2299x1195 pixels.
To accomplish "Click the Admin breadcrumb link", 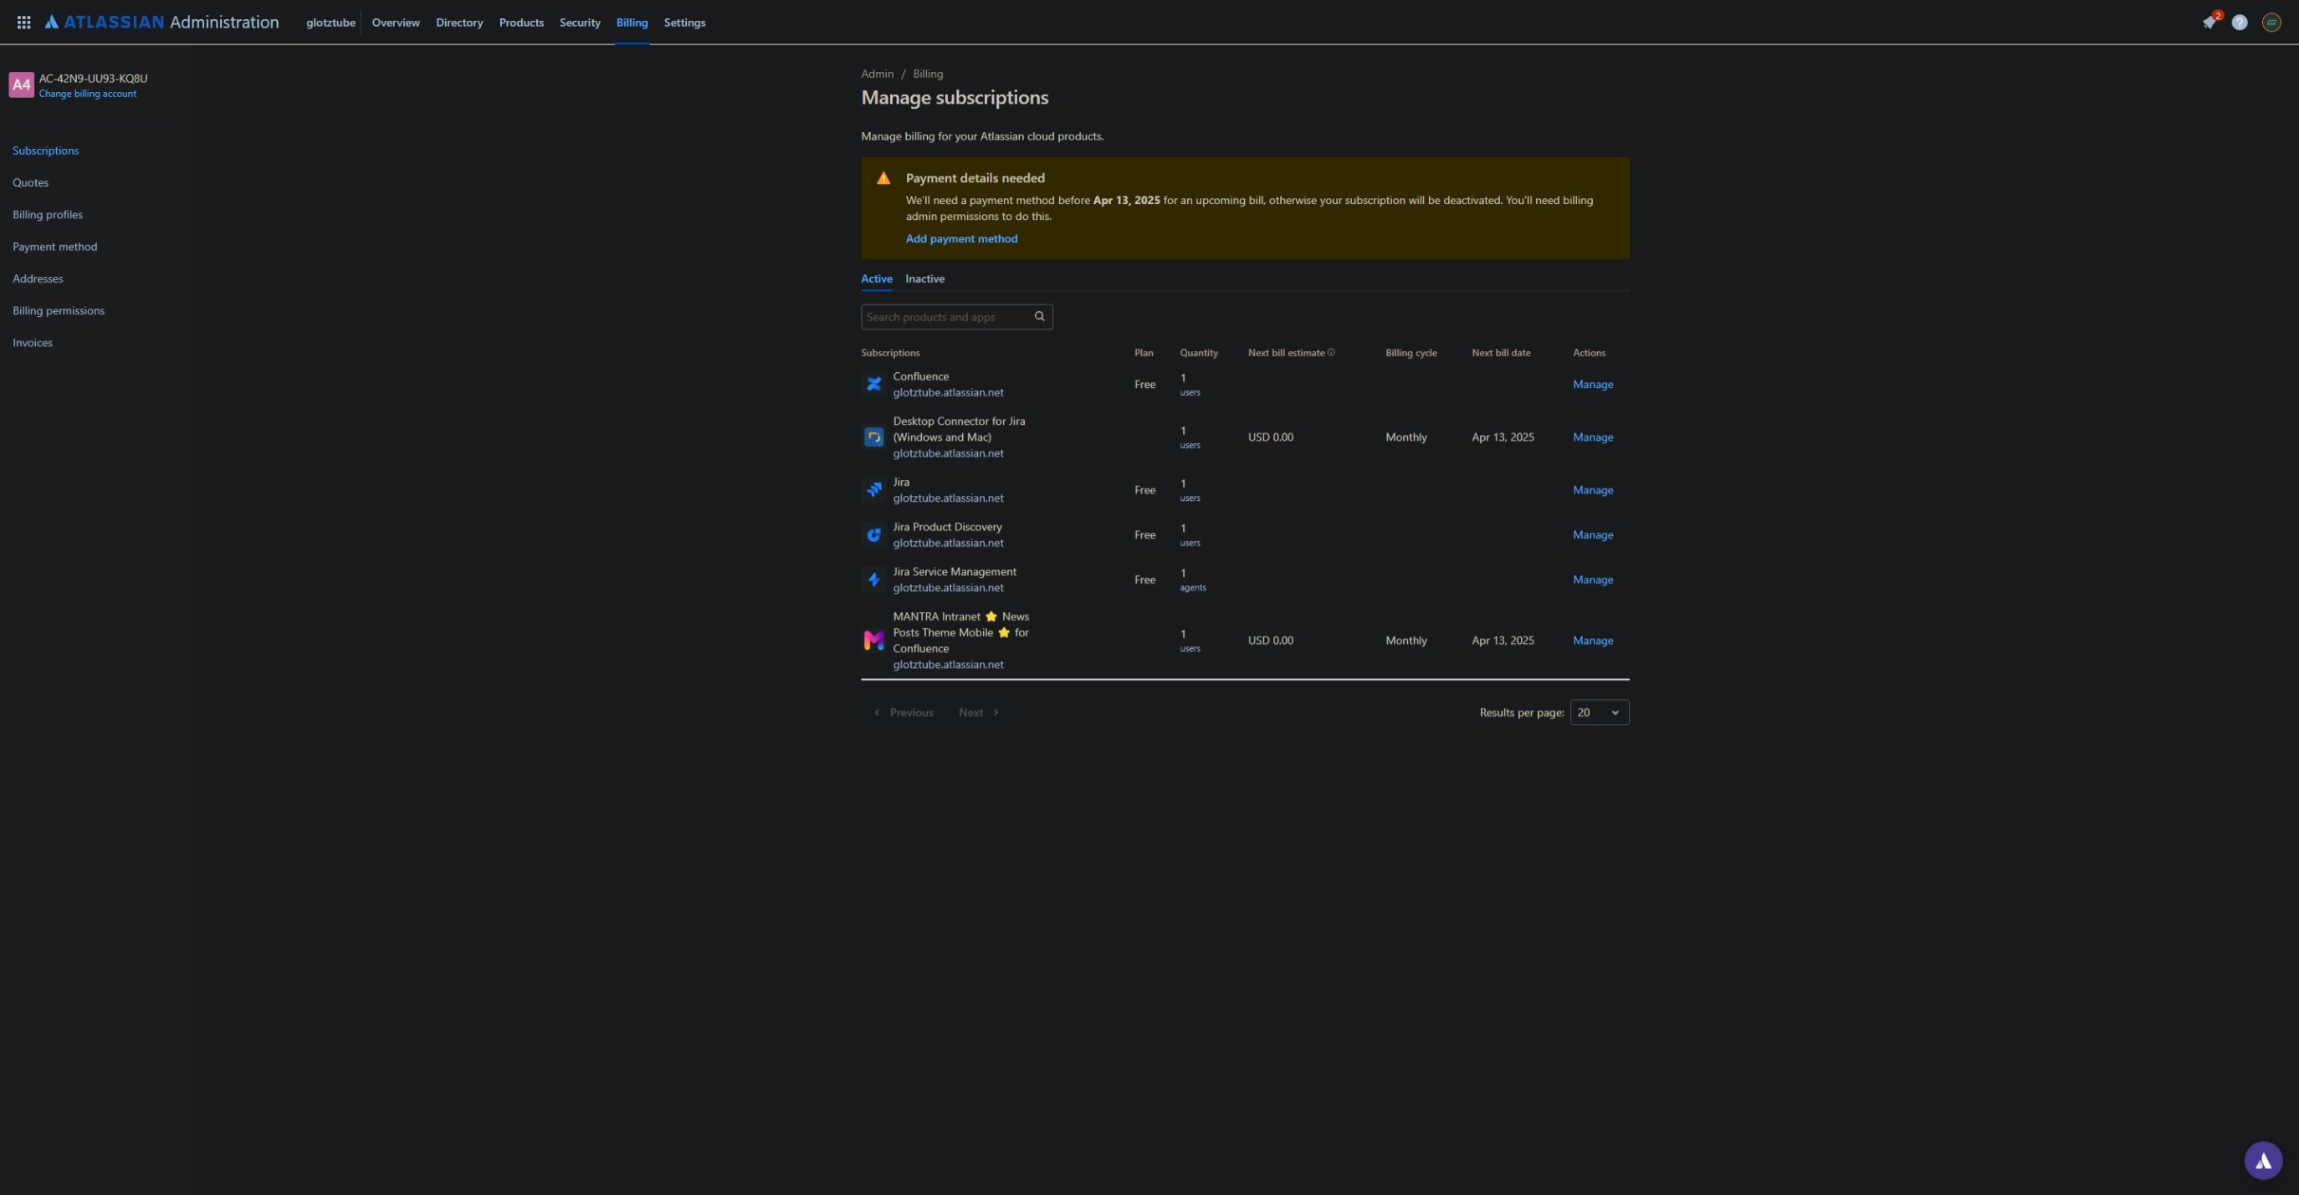I will (x=877, y=74).
